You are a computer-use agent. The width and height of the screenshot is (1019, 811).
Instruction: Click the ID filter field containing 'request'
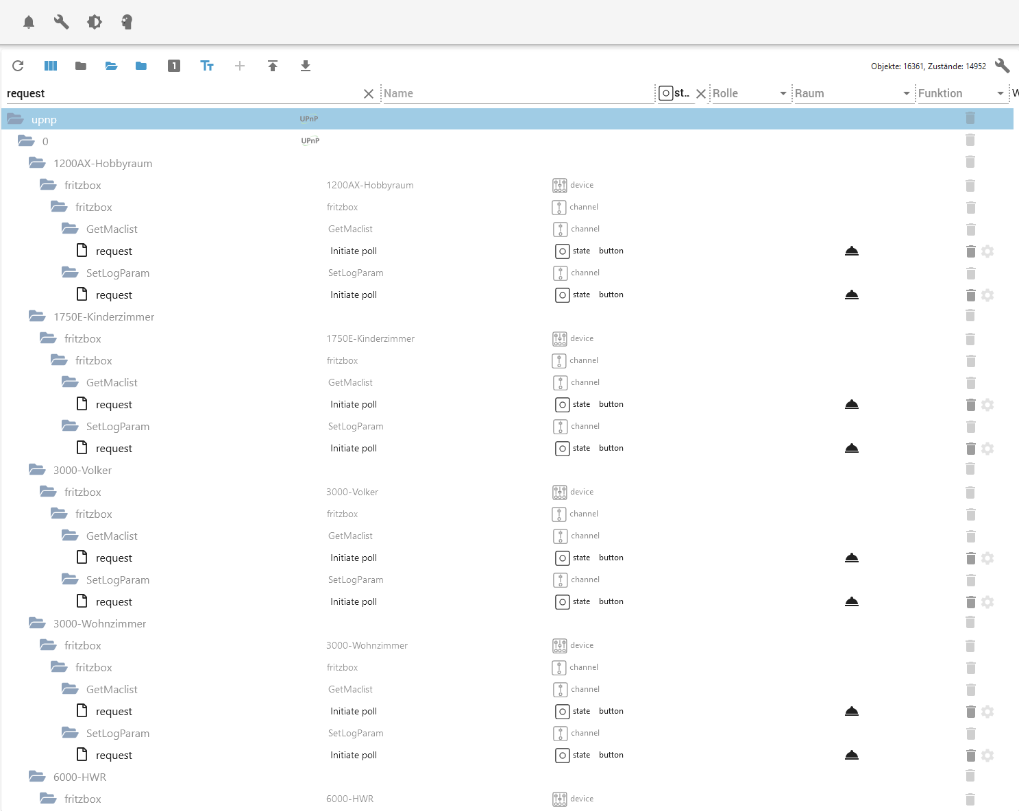click(184, 94)
